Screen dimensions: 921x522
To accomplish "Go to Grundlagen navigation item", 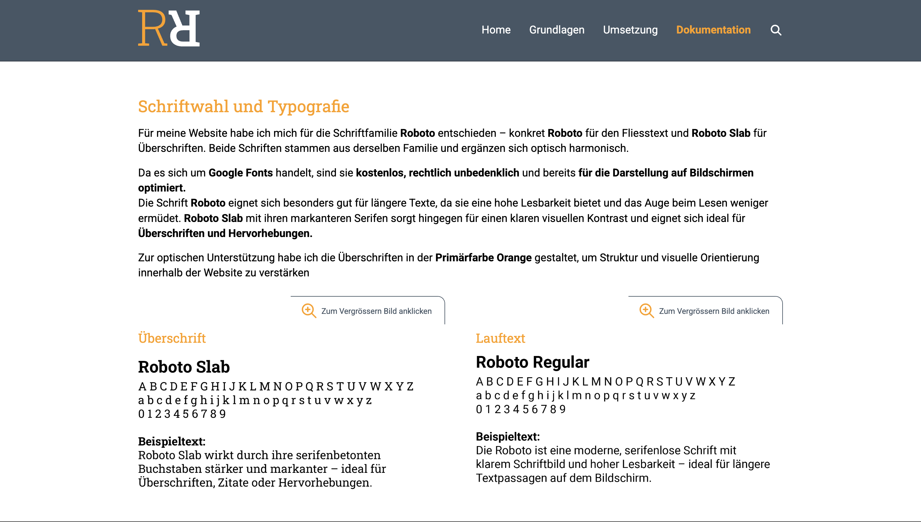I will (556, 30).
